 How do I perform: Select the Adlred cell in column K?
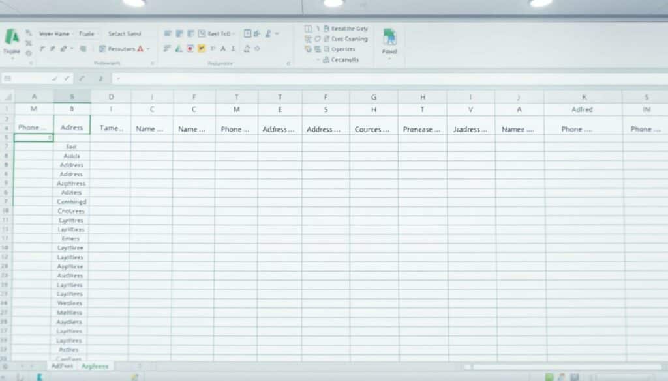pos(583,109)
